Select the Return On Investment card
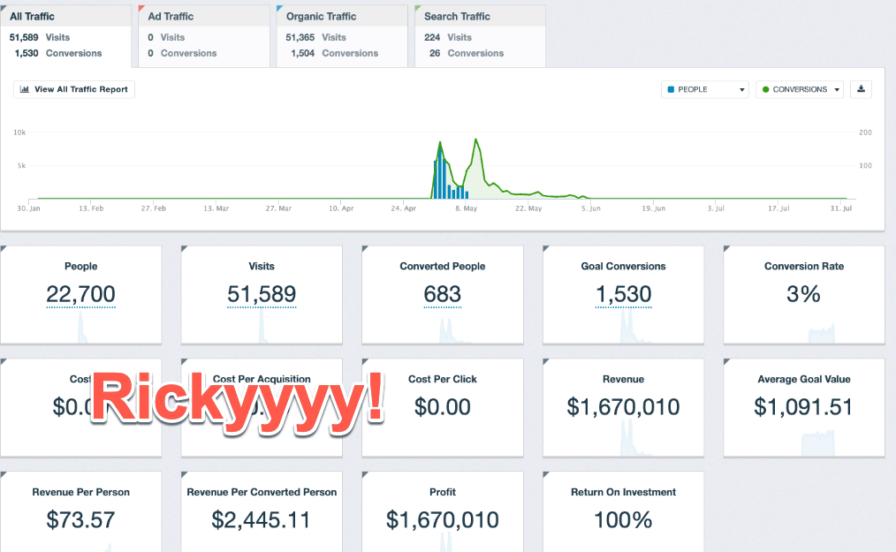This screenshot has width=896, height=552. click(624, 511)
